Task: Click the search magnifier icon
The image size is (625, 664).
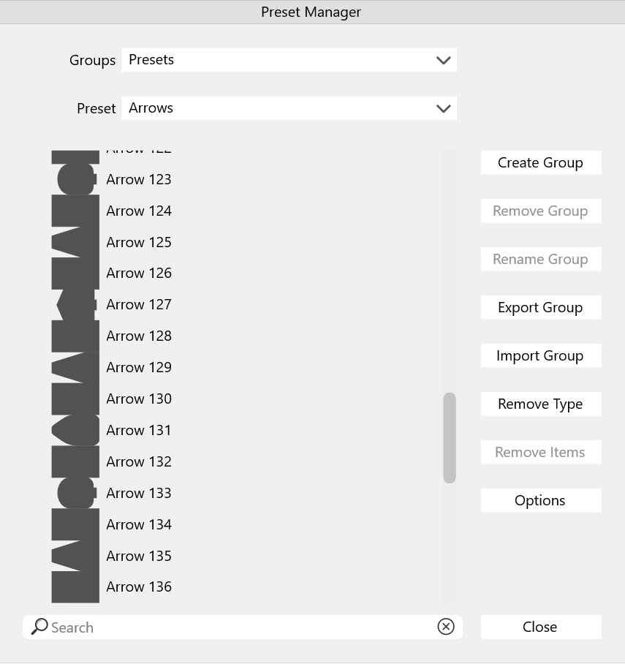Action: point(39,627)
